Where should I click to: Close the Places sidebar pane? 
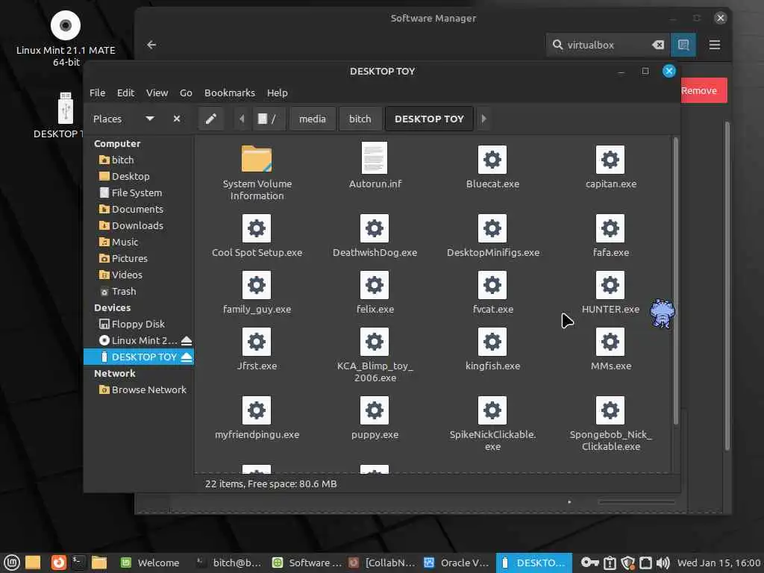tap(177, 119)
